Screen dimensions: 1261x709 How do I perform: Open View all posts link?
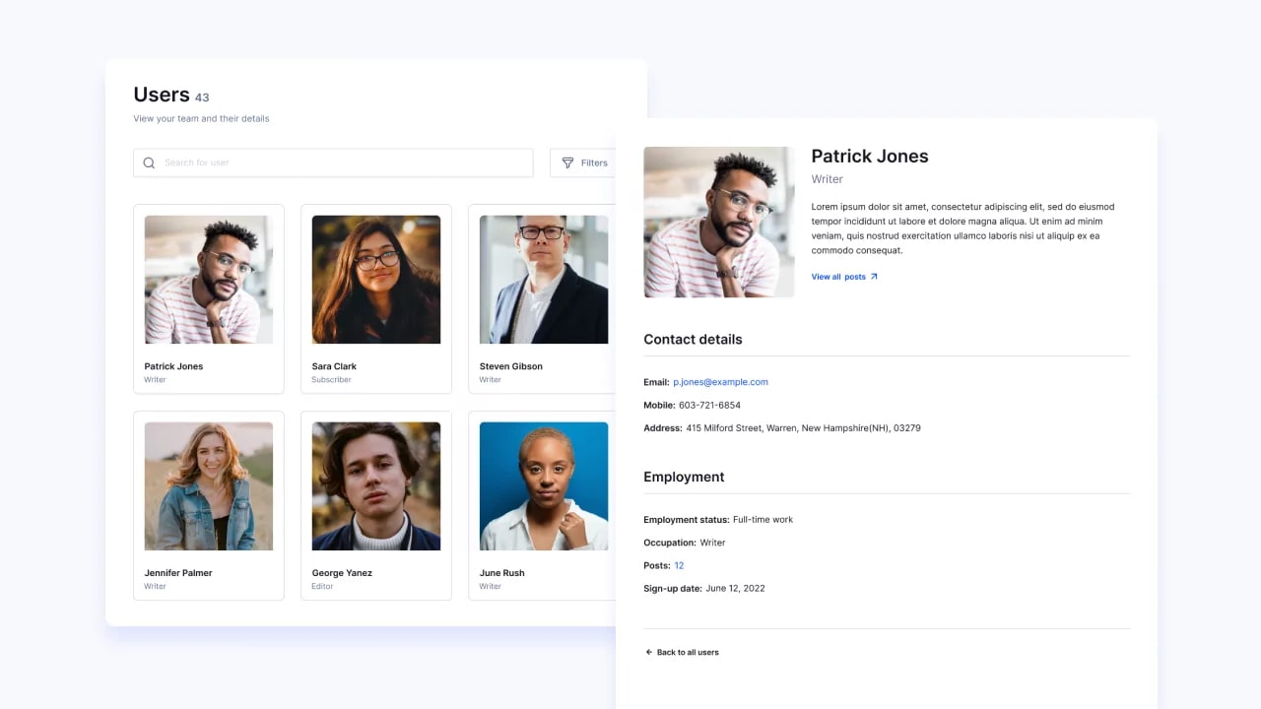coord(838,277)
